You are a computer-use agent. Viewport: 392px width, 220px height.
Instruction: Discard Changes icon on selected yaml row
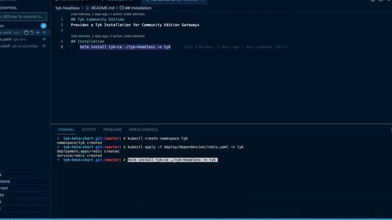tap(32, 32)
